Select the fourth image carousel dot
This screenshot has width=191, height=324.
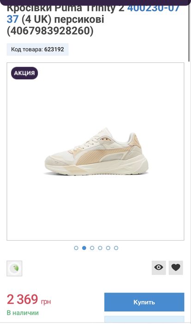click(x=100, y=248)
